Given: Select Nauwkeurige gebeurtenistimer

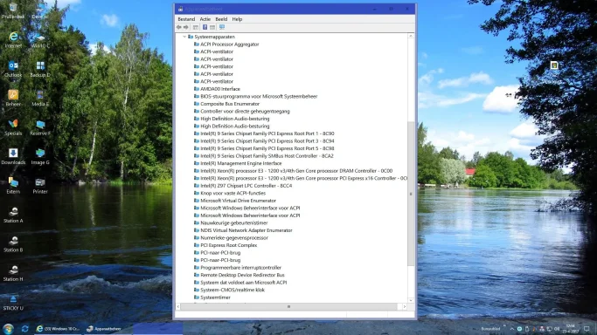Looking at the screenshot, I should pyautogui.click(x=233, y=223).
